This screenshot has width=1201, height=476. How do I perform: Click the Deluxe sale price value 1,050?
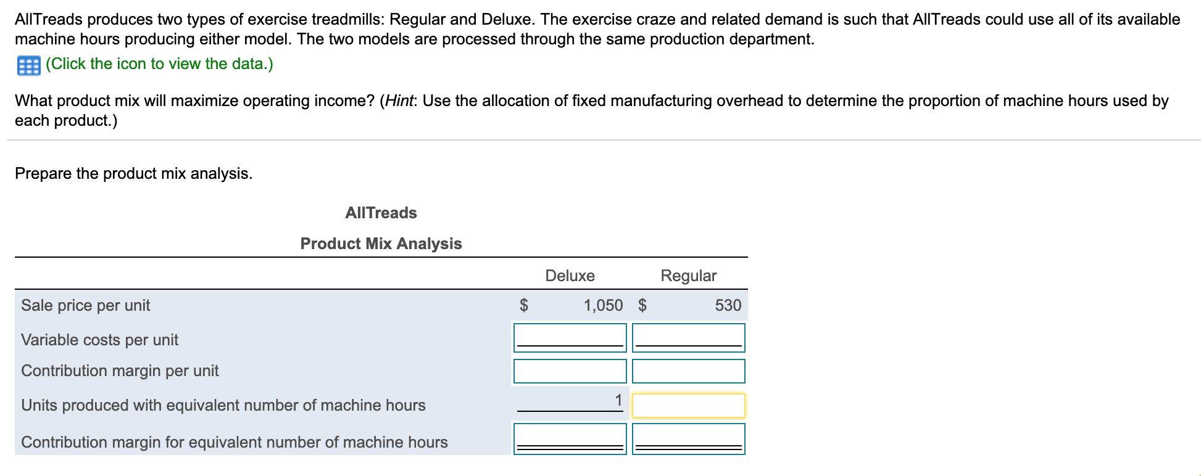coord(603,305)
